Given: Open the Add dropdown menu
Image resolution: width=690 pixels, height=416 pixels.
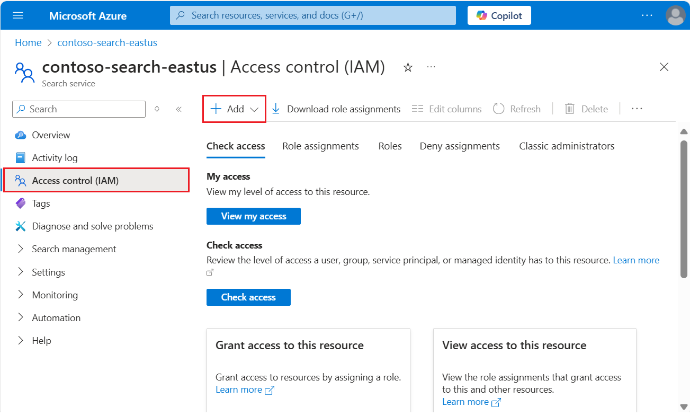Looking at the screenshot, I should [x=234, y=109].
